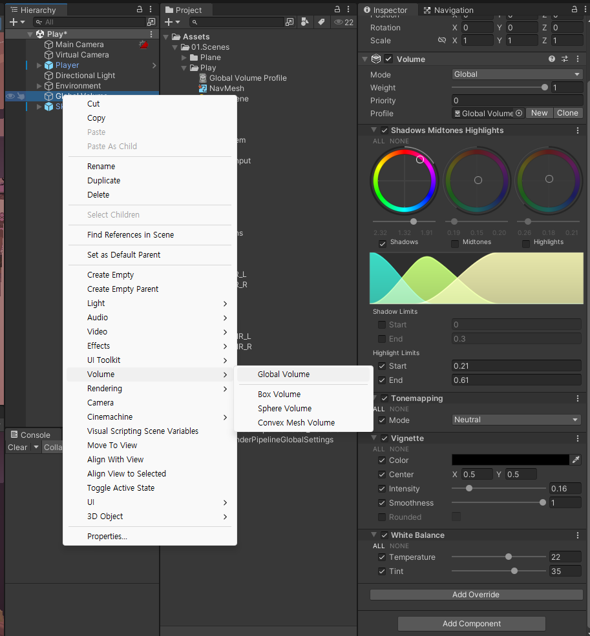Viewport: 590px width, 636px height.
Task: Toggle the Shadows Midtones Highlights override checkbox
Action: [x=384, y=130]
